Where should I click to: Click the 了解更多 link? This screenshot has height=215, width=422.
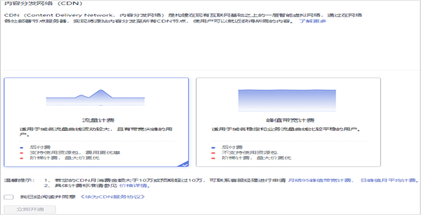click(312, 21)
